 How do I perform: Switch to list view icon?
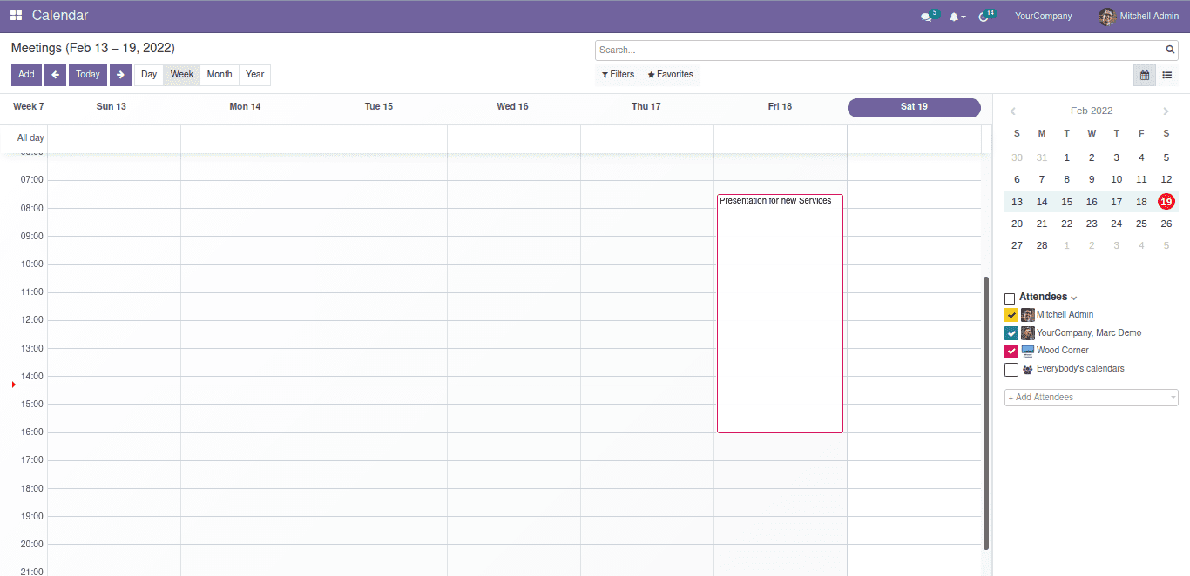point(1167,76)
